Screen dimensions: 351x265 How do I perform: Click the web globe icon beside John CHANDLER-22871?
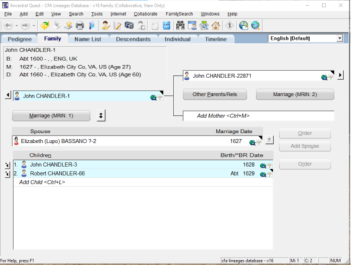click(324, 78)
